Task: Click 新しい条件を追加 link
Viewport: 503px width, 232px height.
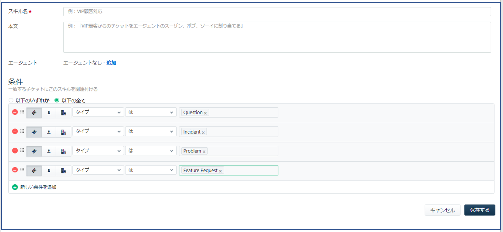Action: click(38, 187)
